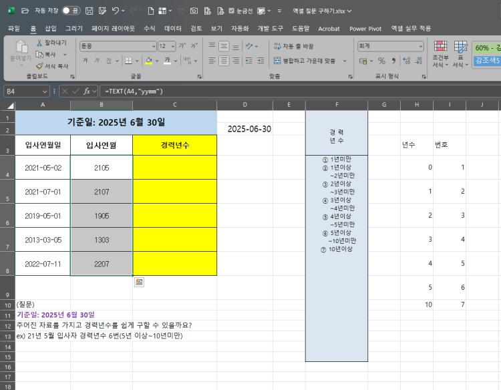The width and height of the screenshot is (501, 390).
Task: Open the Font group dialog launcher (글꼴)
Action: [199, 77]
